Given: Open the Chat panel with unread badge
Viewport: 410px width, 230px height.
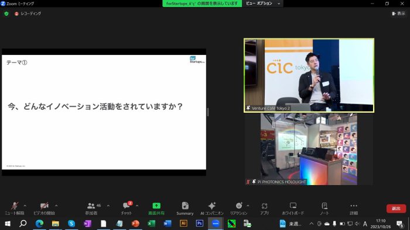Looking at the screenshot, I should [x=127, y=208].
